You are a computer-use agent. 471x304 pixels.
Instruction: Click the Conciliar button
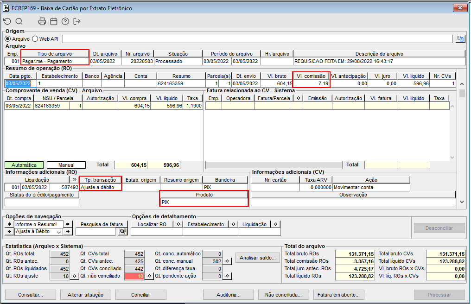coord(141,295)
